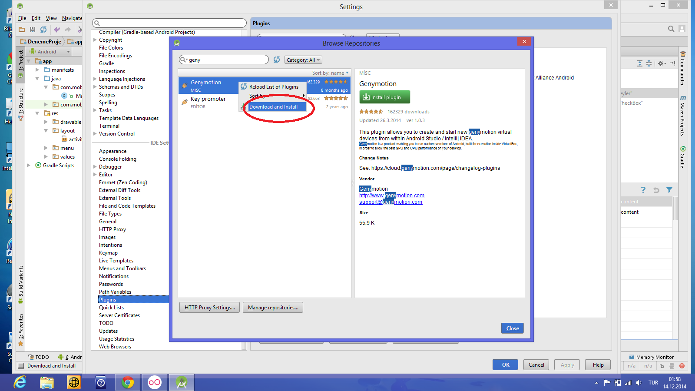Click the Open folder toolbar icon
Viewport: 695px width, 391px height.
(22, 30)
